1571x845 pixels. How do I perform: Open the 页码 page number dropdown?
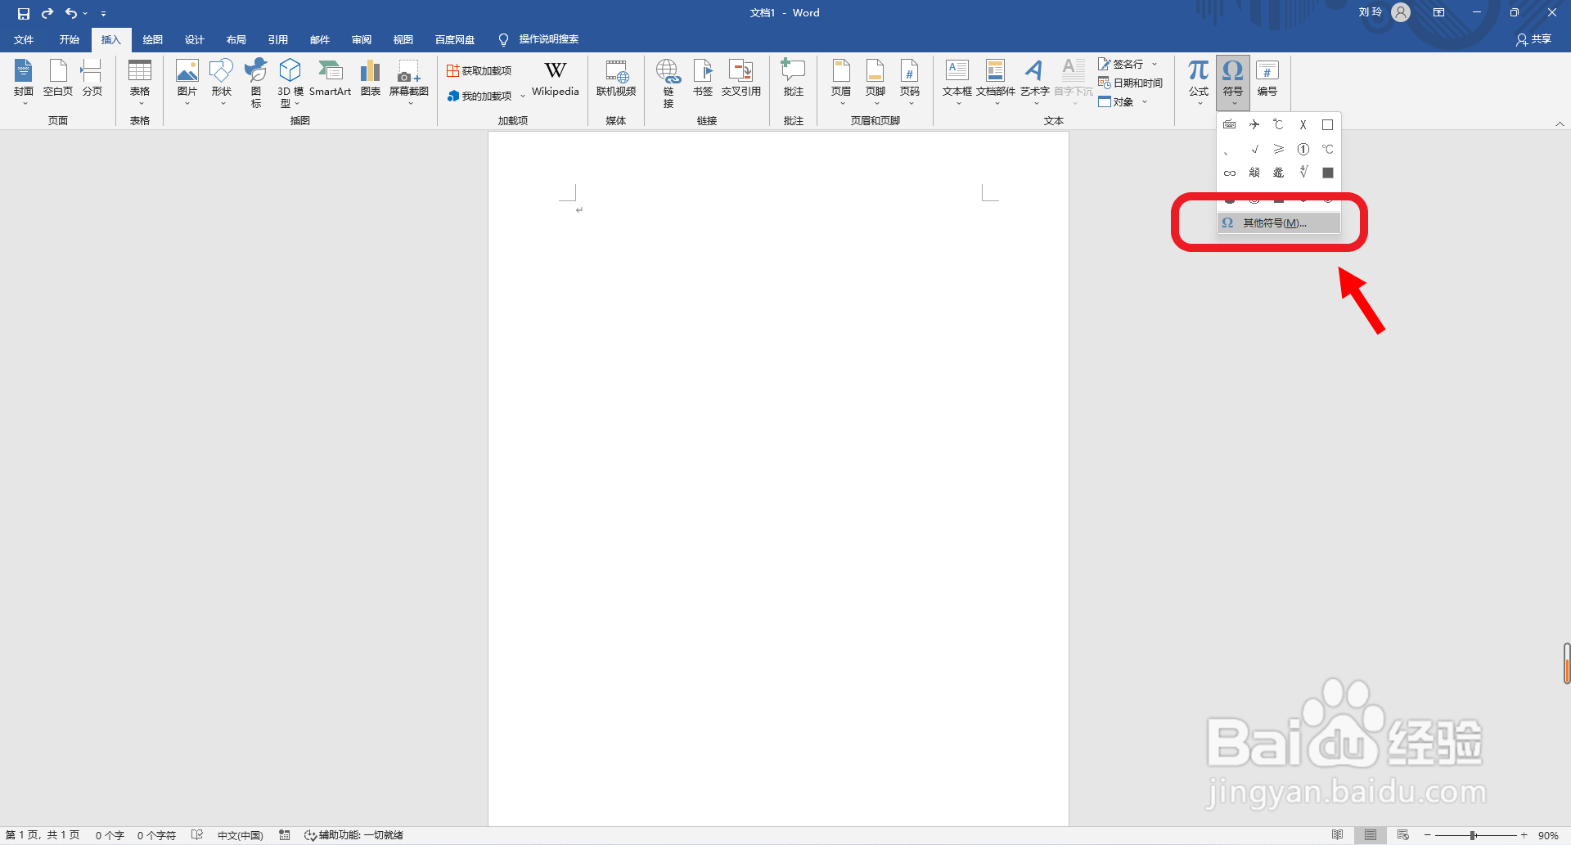point(910,80)
